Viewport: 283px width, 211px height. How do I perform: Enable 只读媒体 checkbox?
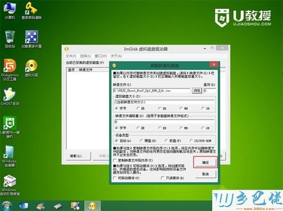pyautogui.click(x=173, y=178)
